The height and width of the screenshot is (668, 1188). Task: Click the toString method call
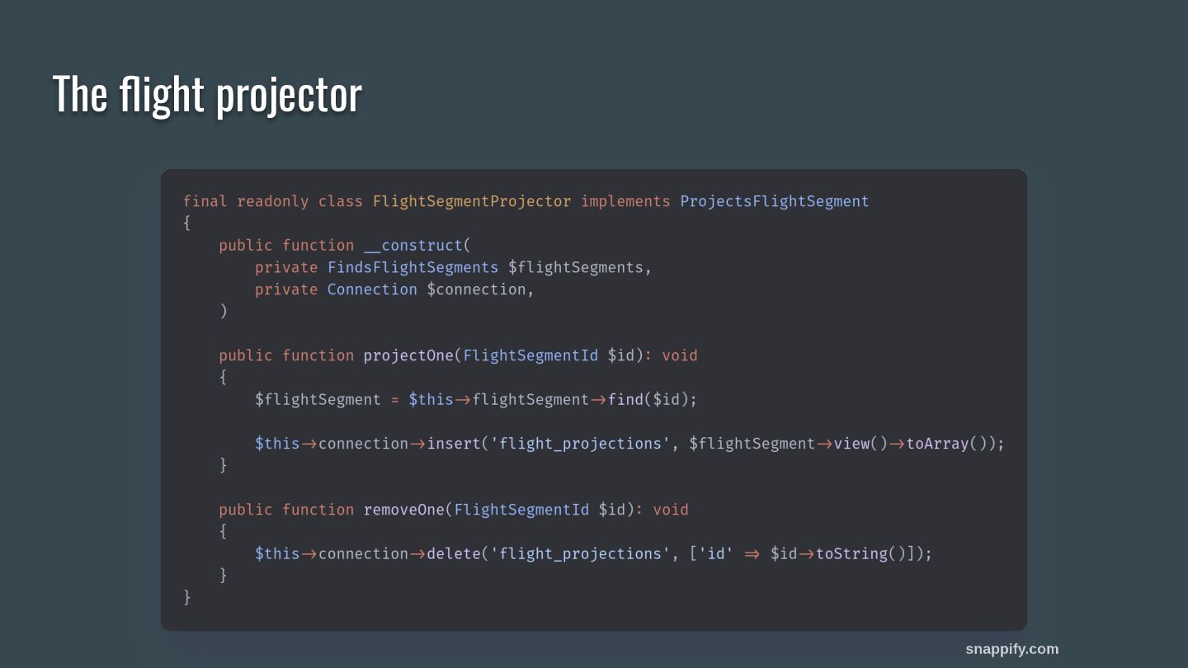tap(851, 554)
